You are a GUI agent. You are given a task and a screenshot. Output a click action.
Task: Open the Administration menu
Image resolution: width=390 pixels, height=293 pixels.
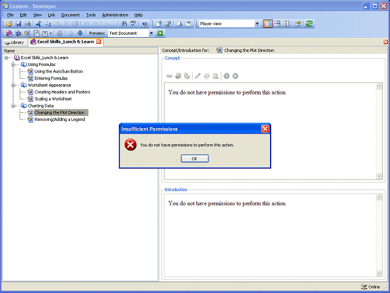click(115, 15)
